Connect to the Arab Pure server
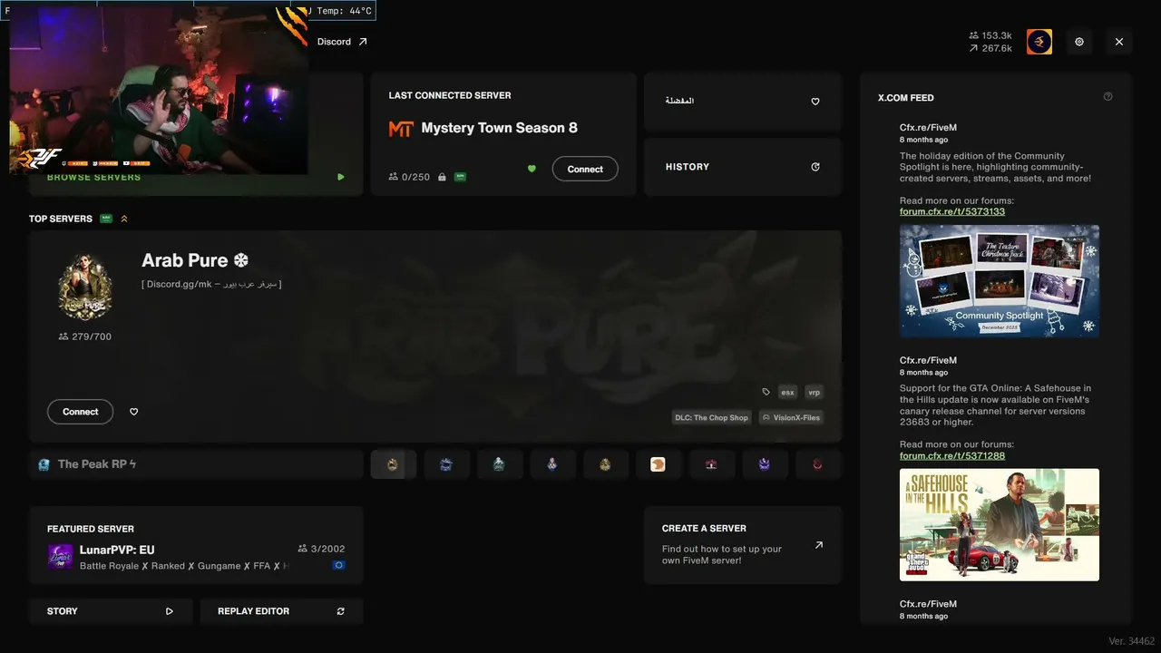 pos(80,412)
